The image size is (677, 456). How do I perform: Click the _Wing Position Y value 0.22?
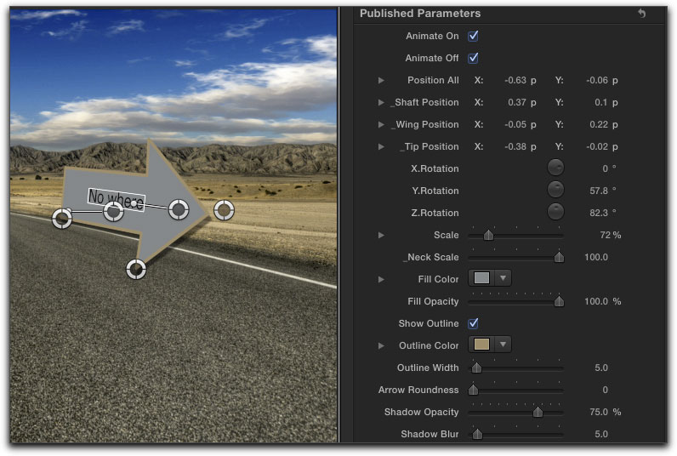click(x=599, y=124)
